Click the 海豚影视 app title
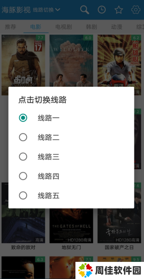144x279 pixels. 16,10
